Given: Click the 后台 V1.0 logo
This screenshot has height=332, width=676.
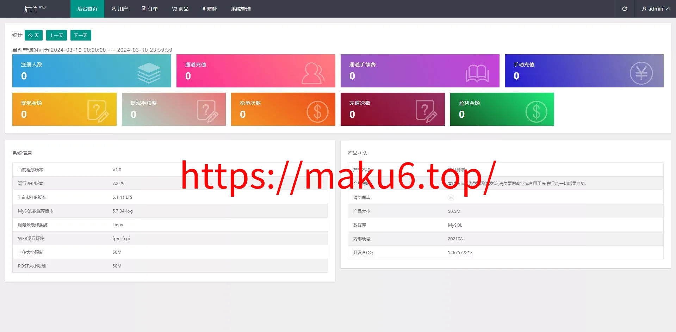Looking at the screenshot, I should 35,8.
